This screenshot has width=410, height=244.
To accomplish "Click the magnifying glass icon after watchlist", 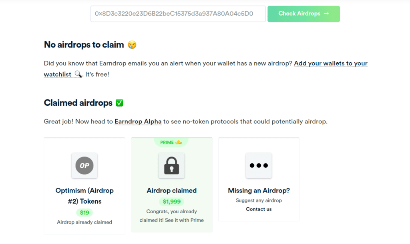I will pos(78,74).
